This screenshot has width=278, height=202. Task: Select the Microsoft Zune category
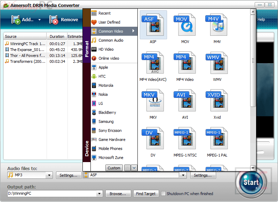click(x=114, y=158)
